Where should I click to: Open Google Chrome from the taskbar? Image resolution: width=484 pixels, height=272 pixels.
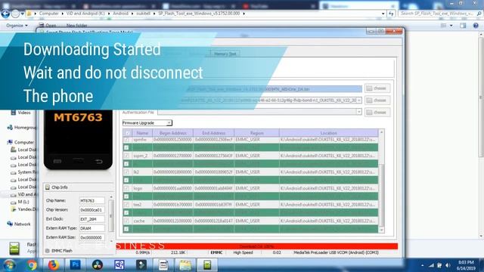pyautogui.click(x=32, y=265)
